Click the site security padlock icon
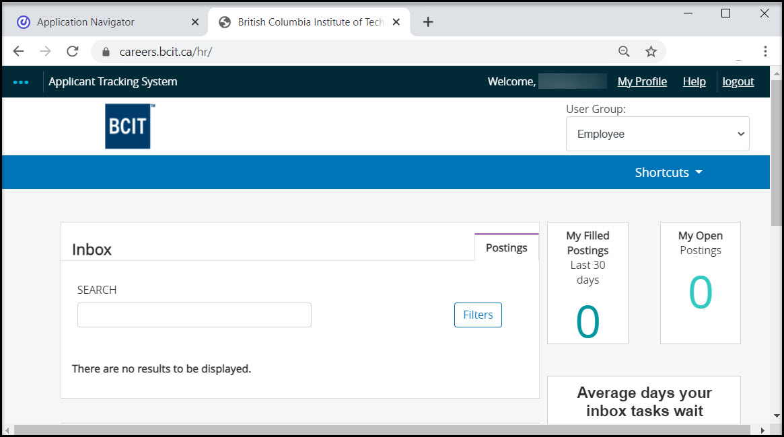Image resolution: width=784 pixels, height=437 pixels. pyautogui.click(x=105, y=51)
